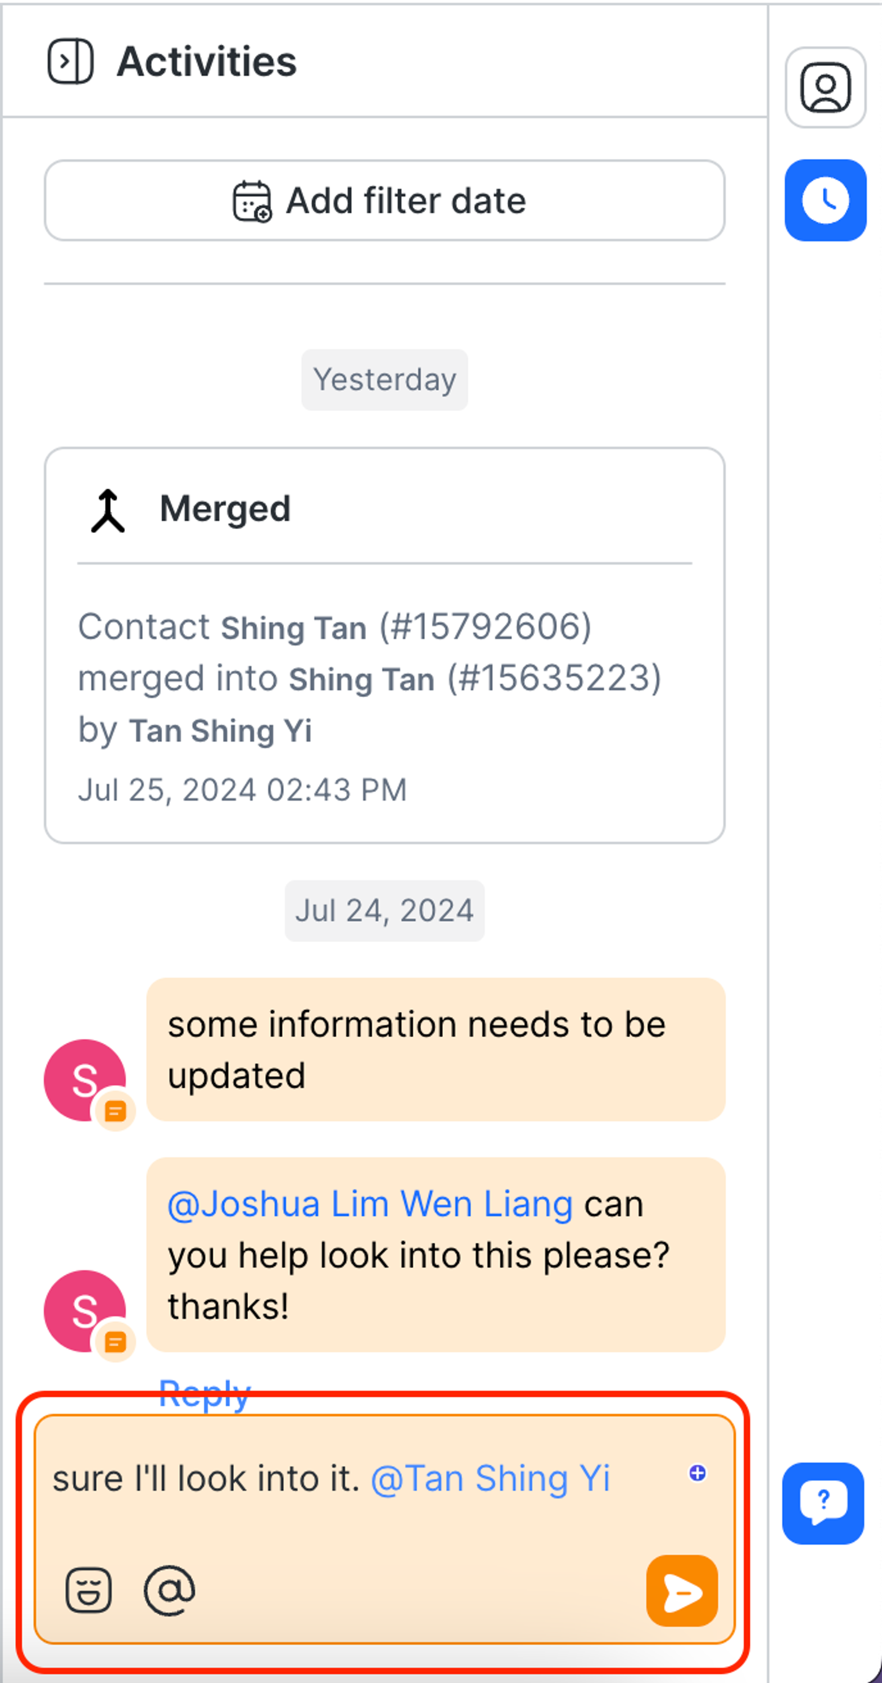
Task: Click avatar S beside first comment
Action: click(x=84, y=1080)
